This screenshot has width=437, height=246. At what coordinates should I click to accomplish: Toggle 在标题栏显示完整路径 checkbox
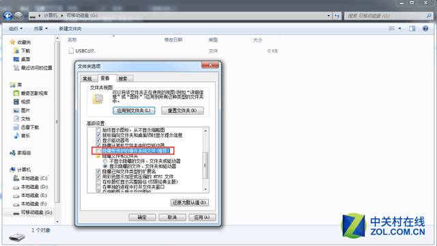(x=98, y=182)
